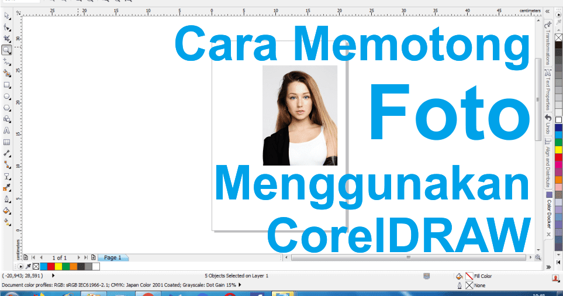This screenshot has height=296, width=563.
Task: Open the Transformations docker tab
Action: pos(548,43)
